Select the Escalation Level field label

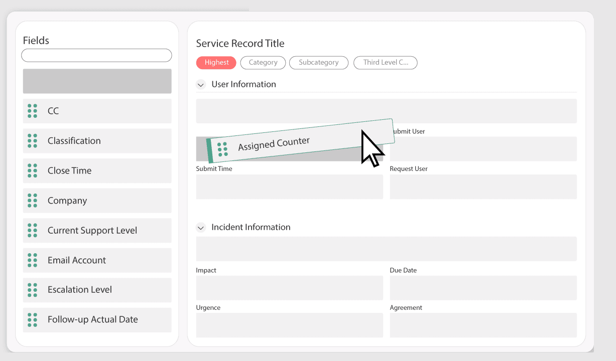(x=80, y=290)
